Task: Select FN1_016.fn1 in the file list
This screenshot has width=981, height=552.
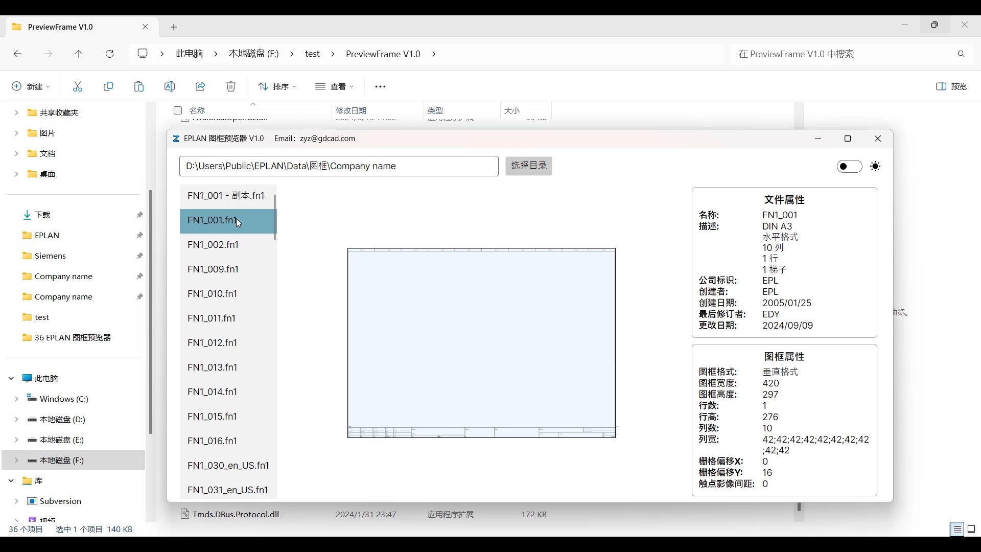Action: (x=227, y=441)
